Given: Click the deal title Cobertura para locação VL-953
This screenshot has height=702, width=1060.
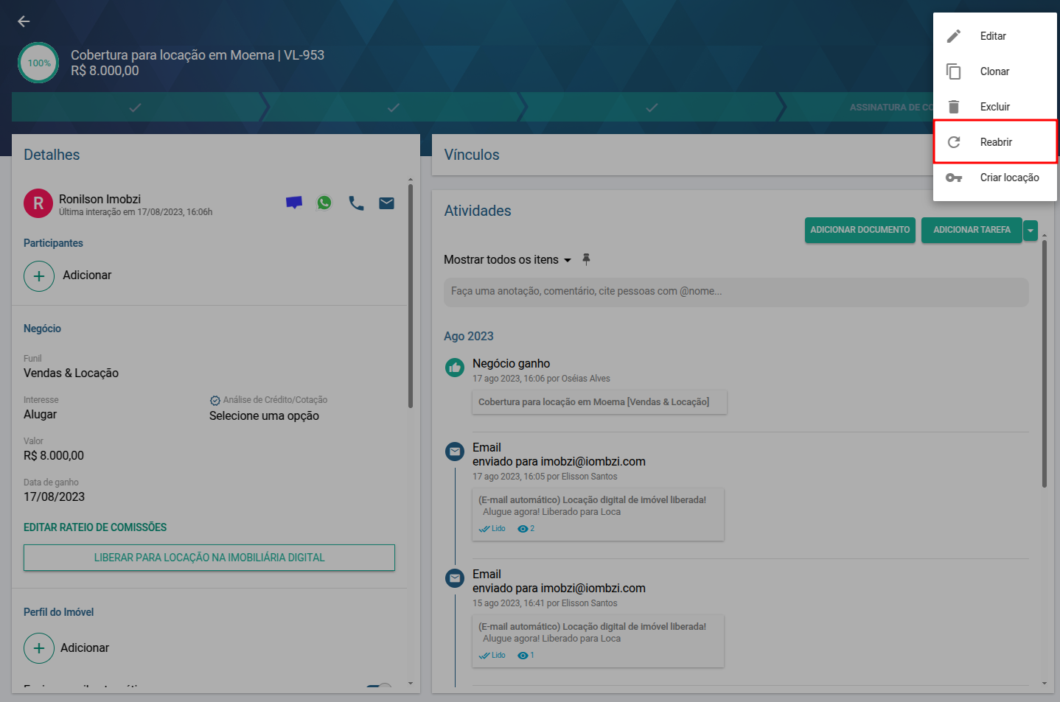Looking at the screenshot, I should [198, 55].
